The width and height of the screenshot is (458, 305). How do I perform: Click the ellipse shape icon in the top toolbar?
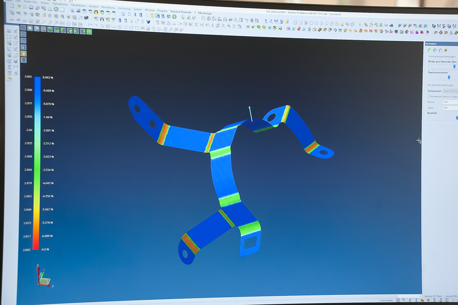coord(316,23)
